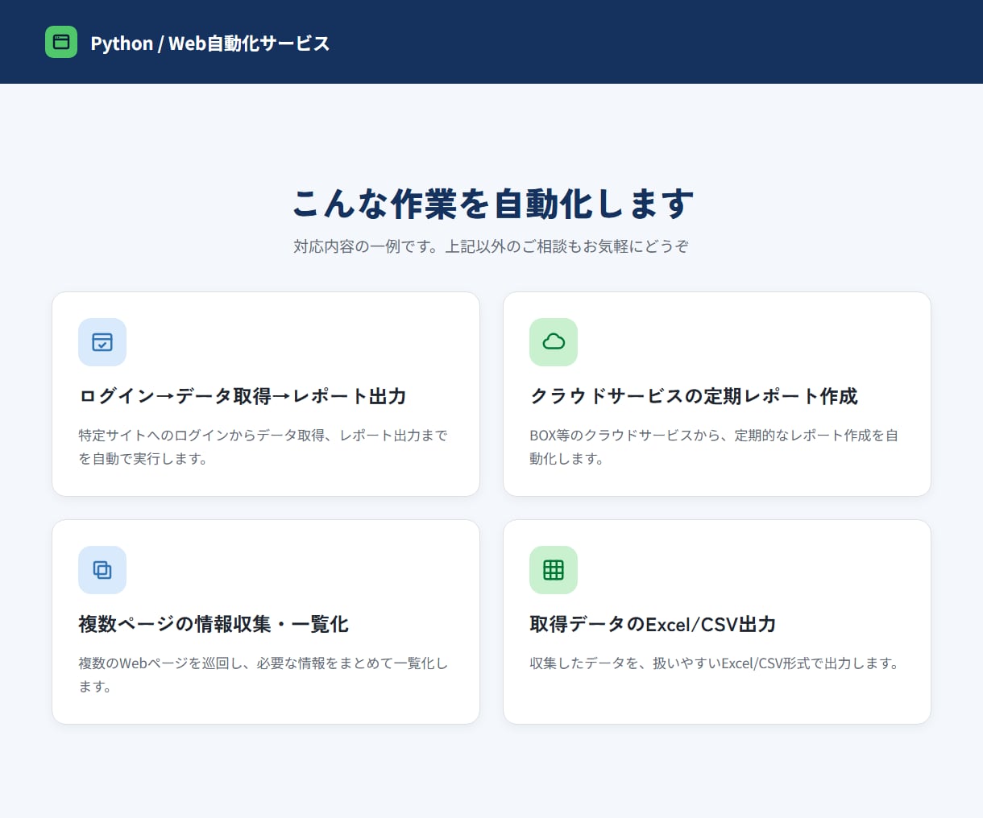Image resolution: width=983 pixels, height=818 pixels.
Task: Click card title 複数ページの情報収集・一覧化
Action: [214, 624]
